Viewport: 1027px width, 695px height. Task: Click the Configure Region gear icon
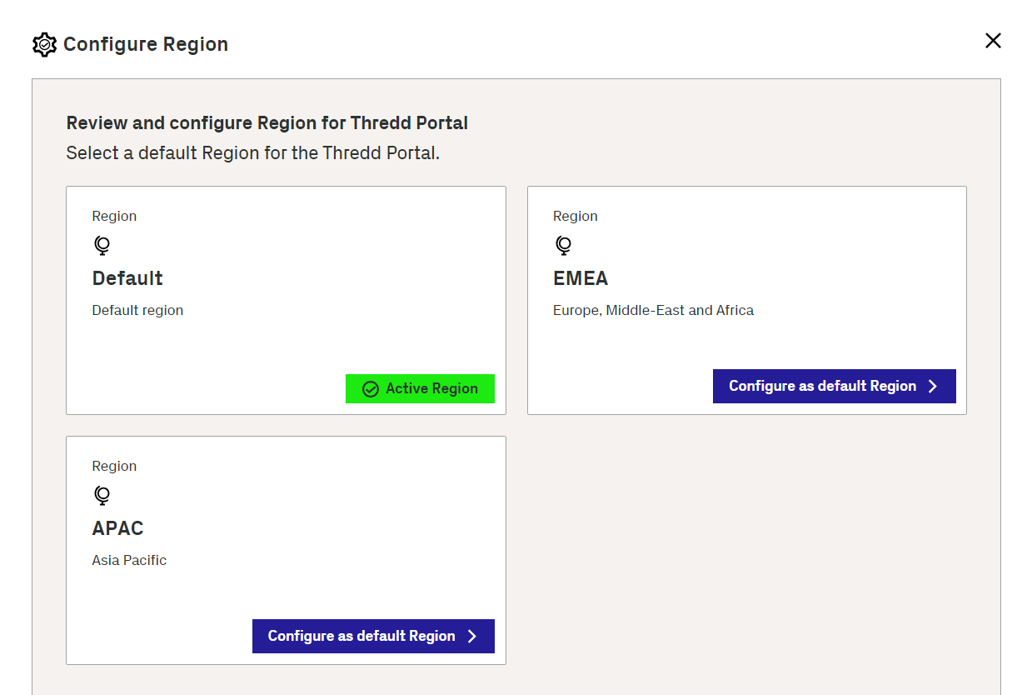[x=44, y=44]
